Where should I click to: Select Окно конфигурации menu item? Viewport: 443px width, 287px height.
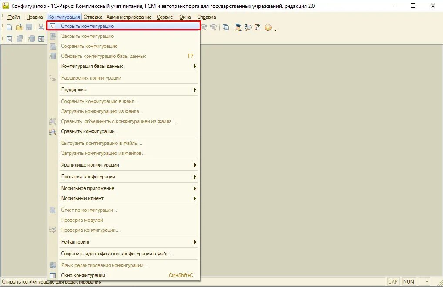point(124,275)
